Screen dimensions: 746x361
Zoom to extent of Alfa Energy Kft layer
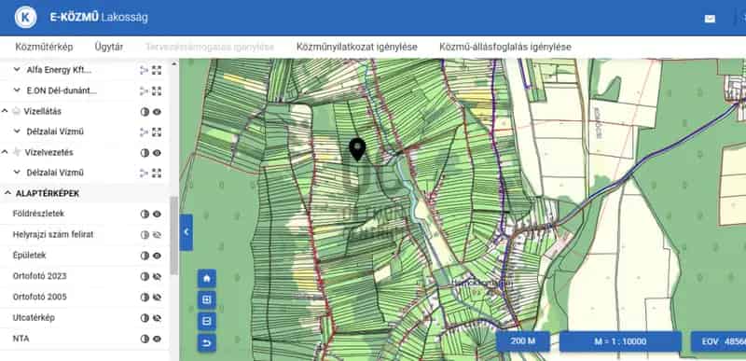(157, 70)
